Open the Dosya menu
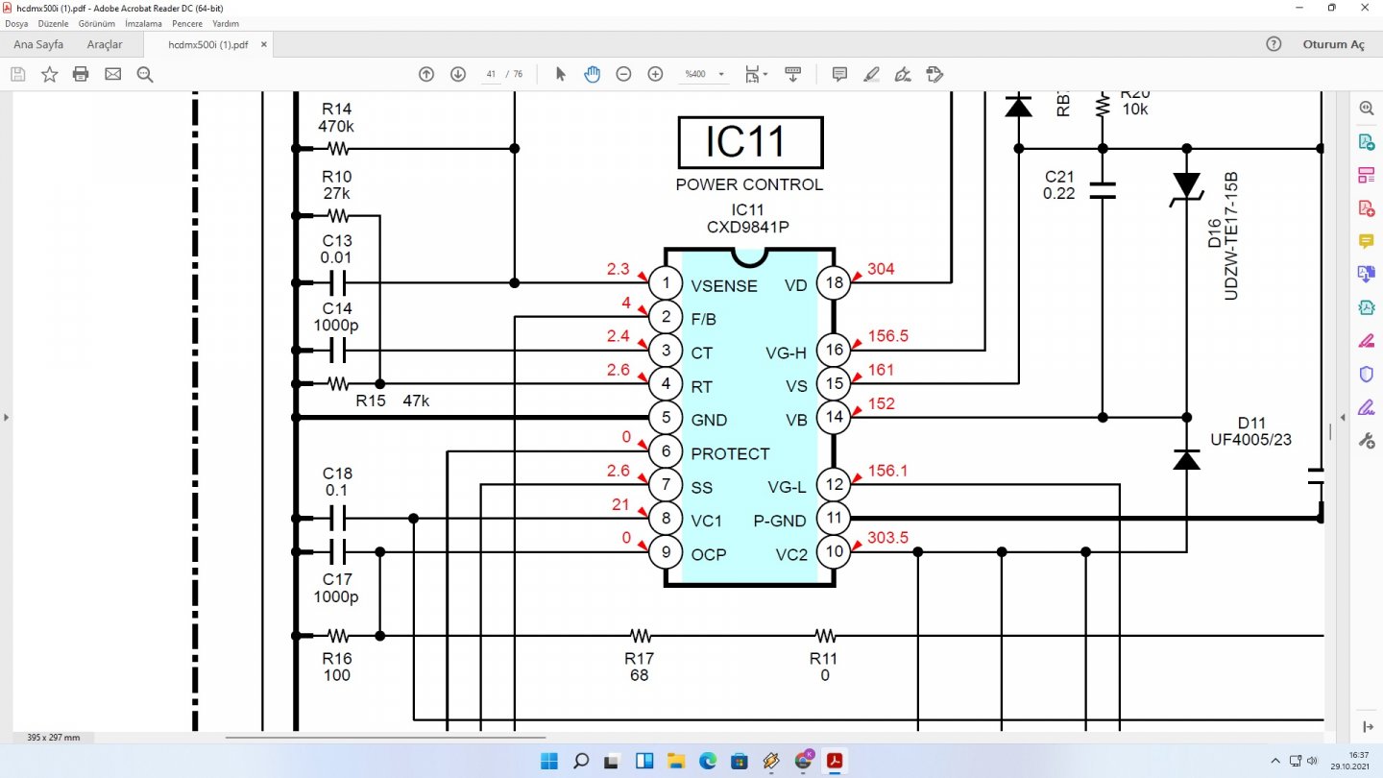The image size is (1383, 778). [x=16, y=23]
